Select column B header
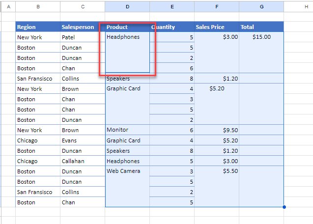Screen dimensions: 313x224 (38, 6)
